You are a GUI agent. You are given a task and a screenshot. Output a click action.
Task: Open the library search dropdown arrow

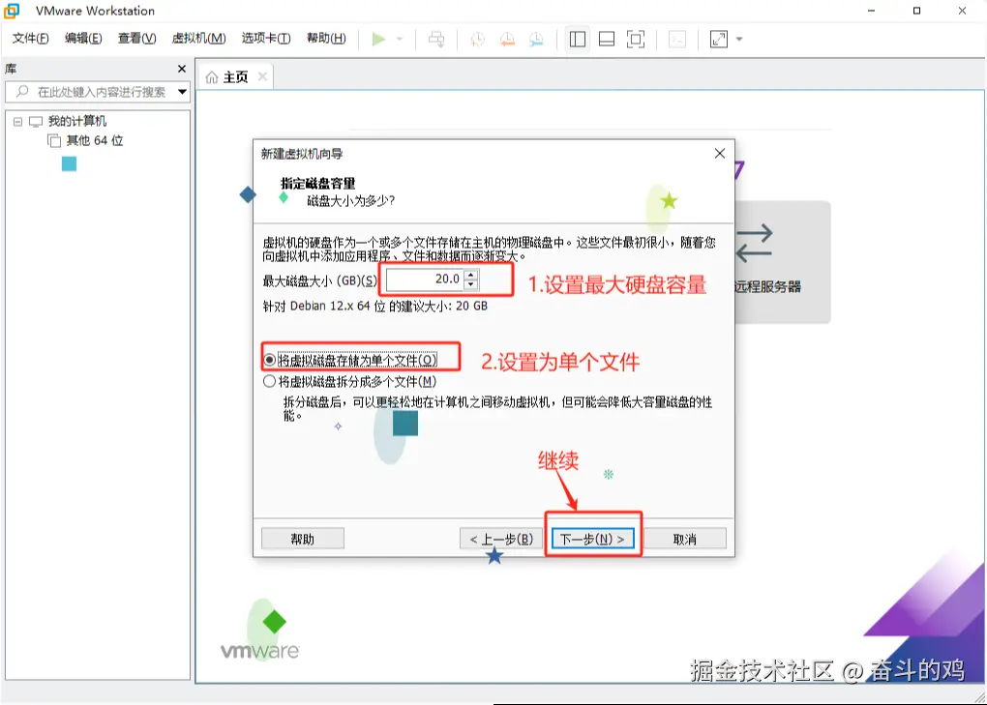pos(182,92)
